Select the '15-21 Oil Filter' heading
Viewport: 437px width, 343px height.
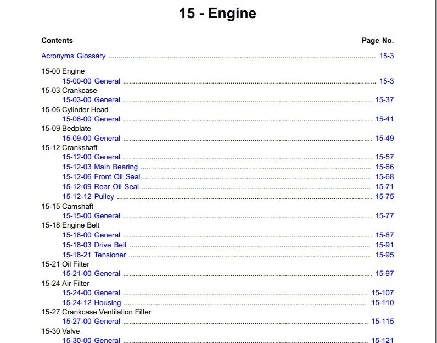[x=65, y=264]
